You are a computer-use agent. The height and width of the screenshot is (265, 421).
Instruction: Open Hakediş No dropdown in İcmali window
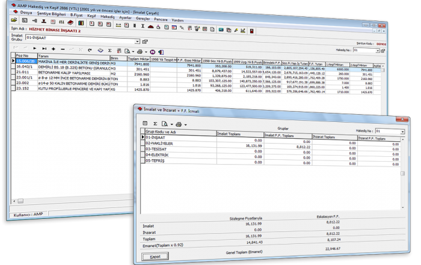400,130
